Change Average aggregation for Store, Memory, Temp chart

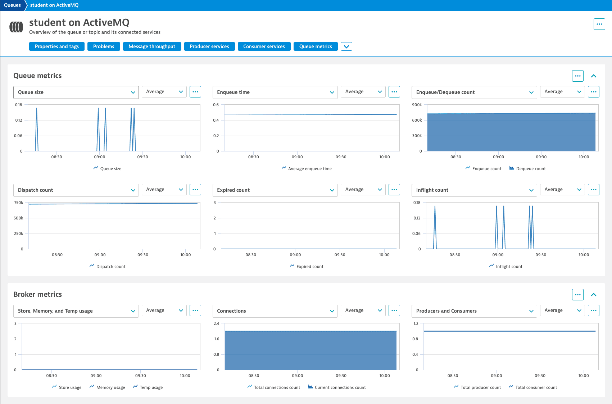click(164, 310)
